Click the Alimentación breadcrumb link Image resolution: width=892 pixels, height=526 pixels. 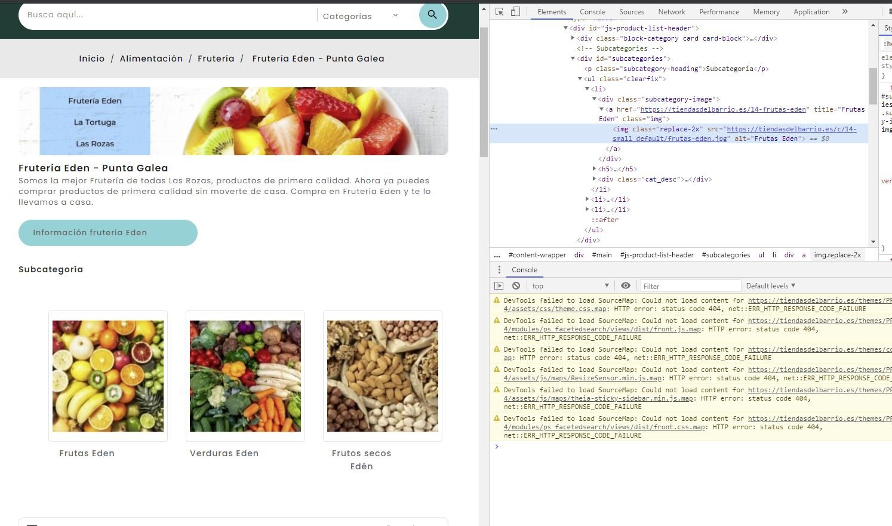click(x=151, y=59)
